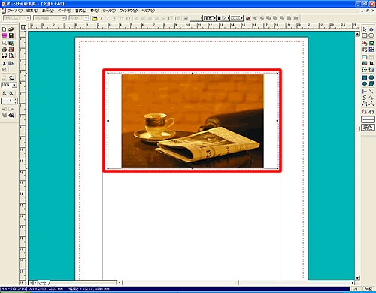Open the 書式 (Format) menu
The image size is (376, 293).
point(80,11)
